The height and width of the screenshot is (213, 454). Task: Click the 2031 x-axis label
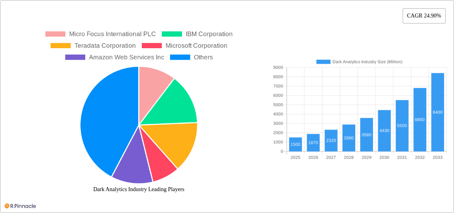tap(402, 157)
